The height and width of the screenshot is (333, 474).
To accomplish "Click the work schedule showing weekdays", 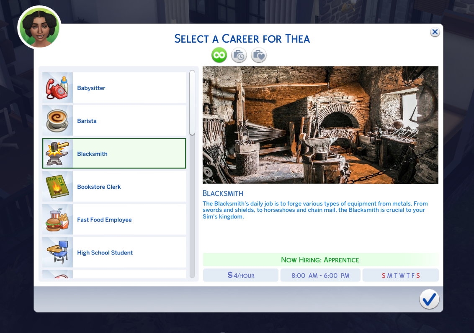I will click(x=320, y=275).
